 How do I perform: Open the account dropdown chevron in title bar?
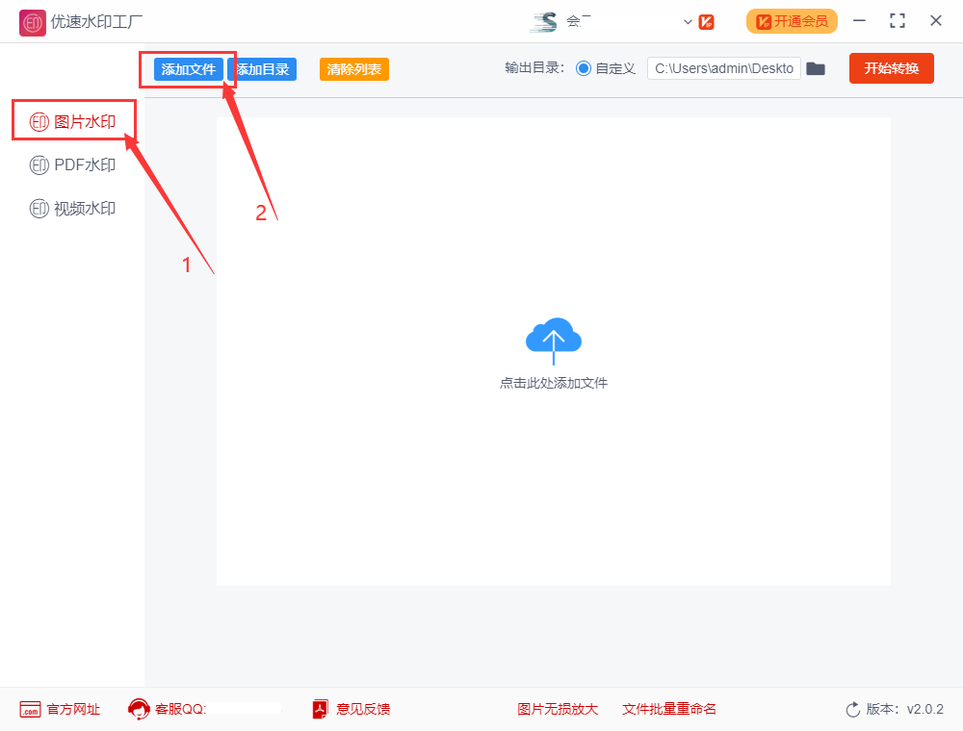687,21
